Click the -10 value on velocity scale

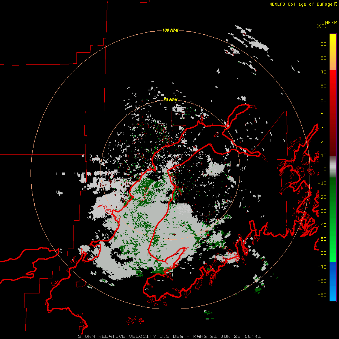click(x=322, y=183)
